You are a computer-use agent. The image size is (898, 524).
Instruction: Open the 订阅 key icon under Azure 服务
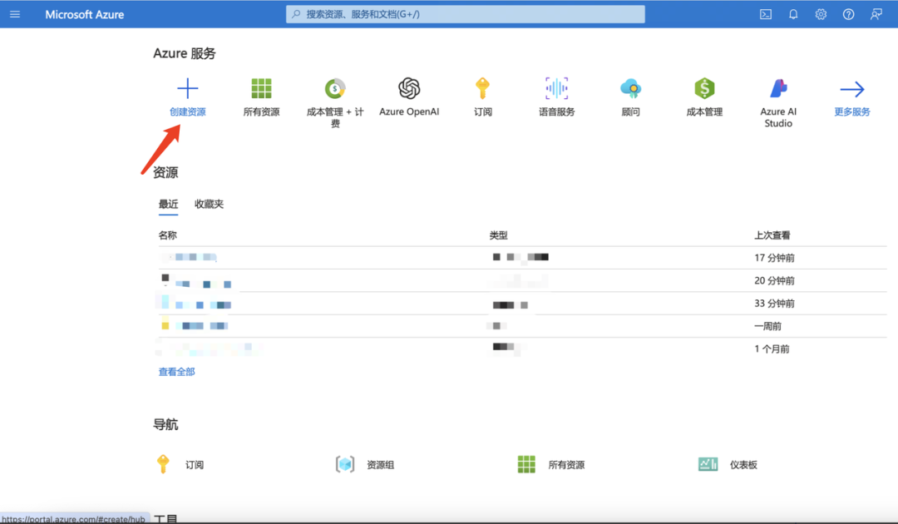483,88
